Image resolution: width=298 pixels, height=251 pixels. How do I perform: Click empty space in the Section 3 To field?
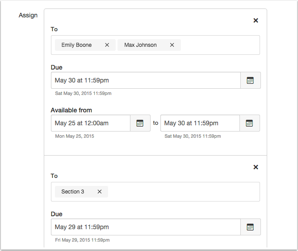click(x=183, y=192)
